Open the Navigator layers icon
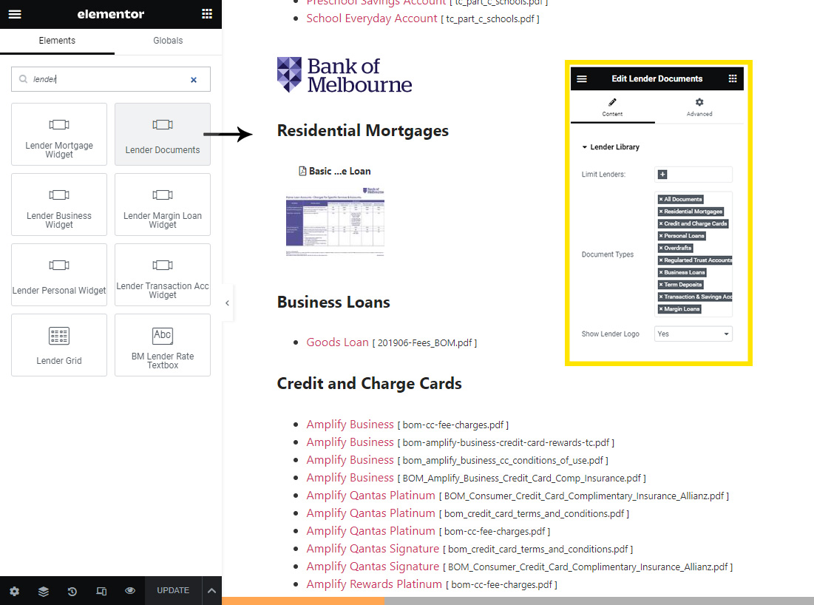814x605 pixels. click(44, 591)
